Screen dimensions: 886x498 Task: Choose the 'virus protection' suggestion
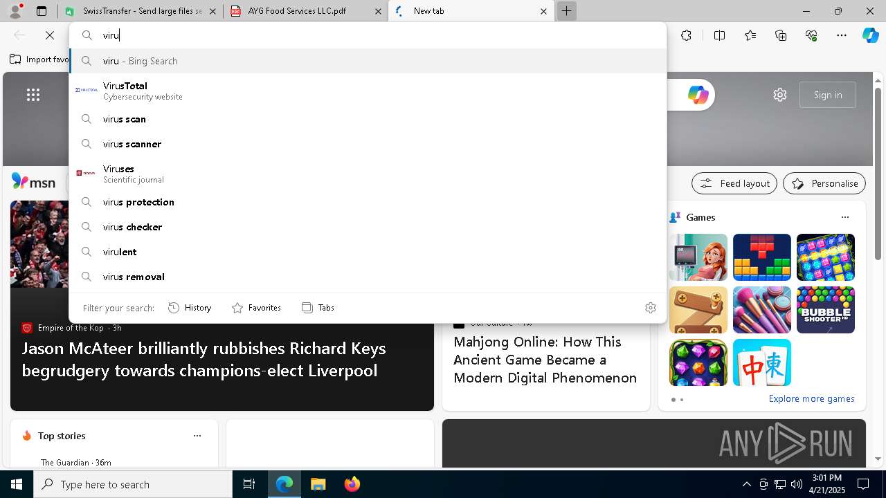[x=368, y=202]
